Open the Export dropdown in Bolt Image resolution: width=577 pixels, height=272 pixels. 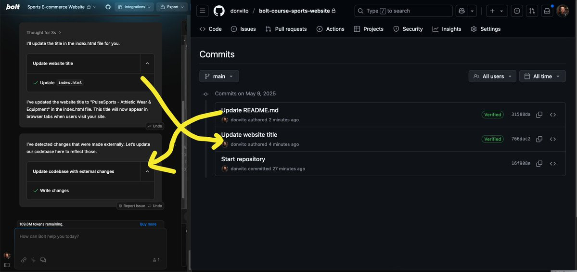pyautogui.click(x=172, y=7)
